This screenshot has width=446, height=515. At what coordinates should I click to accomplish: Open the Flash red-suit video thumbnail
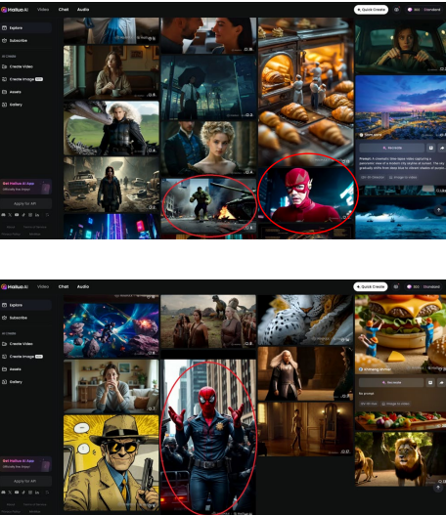point(306,194)
